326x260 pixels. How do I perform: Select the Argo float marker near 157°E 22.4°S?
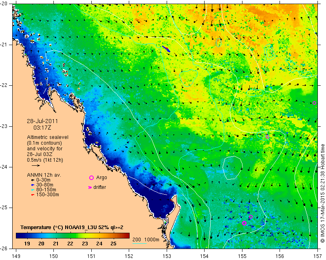coord(314,103)
